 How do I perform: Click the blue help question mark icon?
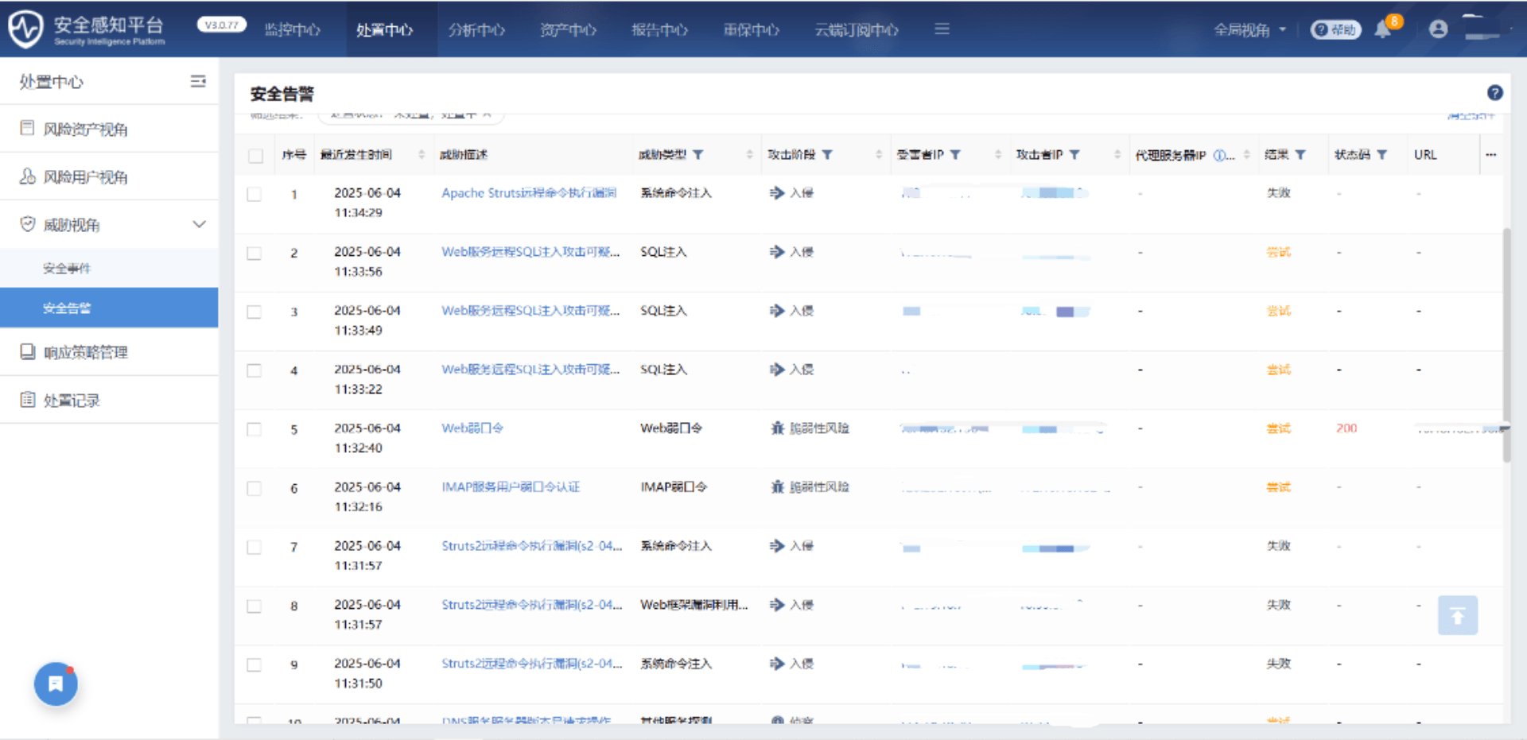tap(1495, 93)
